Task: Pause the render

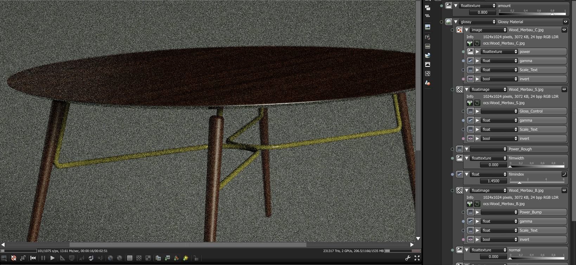Action: (x=43, y=258)
